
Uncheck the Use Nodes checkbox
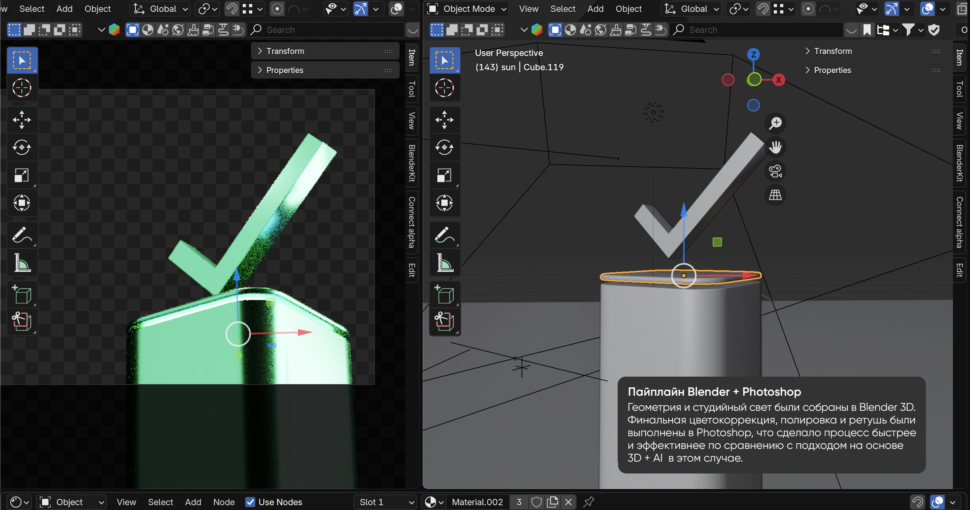(x=250, y=502)
